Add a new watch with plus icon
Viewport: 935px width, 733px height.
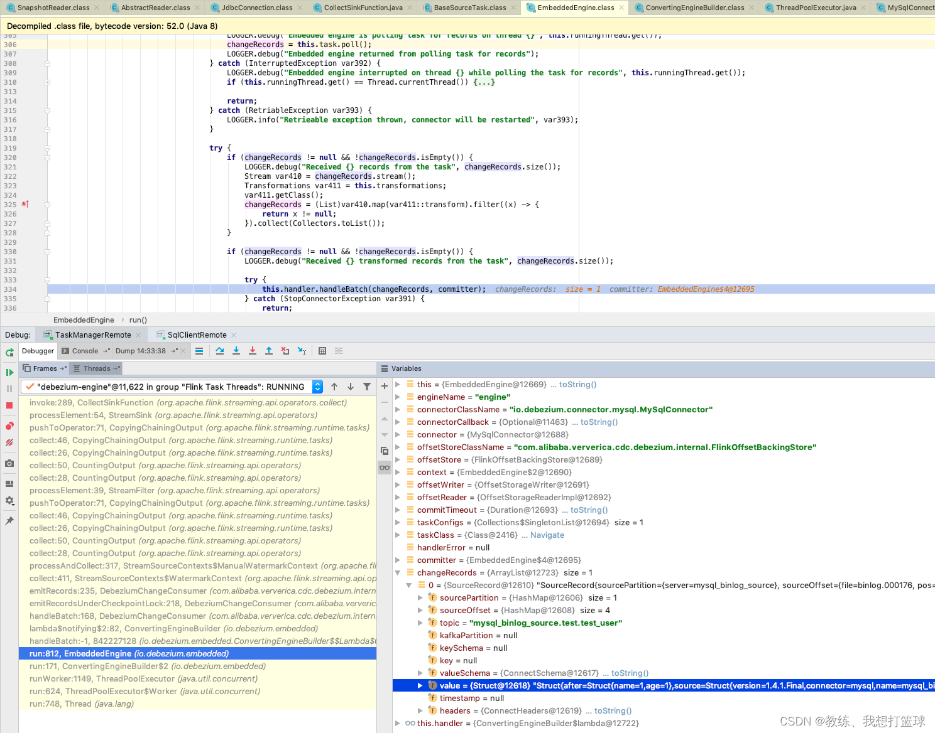click(385, 386)
